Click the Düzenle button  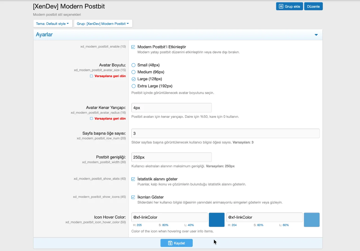pyautogui.click(x=313, y=6)
